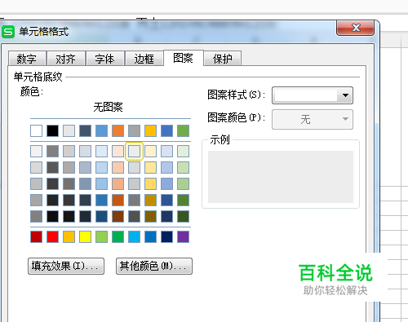The height and width of the screenshot is (322, 408).
Task: Pick the dark navy swatch in bottom row
Action: [166, 236]
